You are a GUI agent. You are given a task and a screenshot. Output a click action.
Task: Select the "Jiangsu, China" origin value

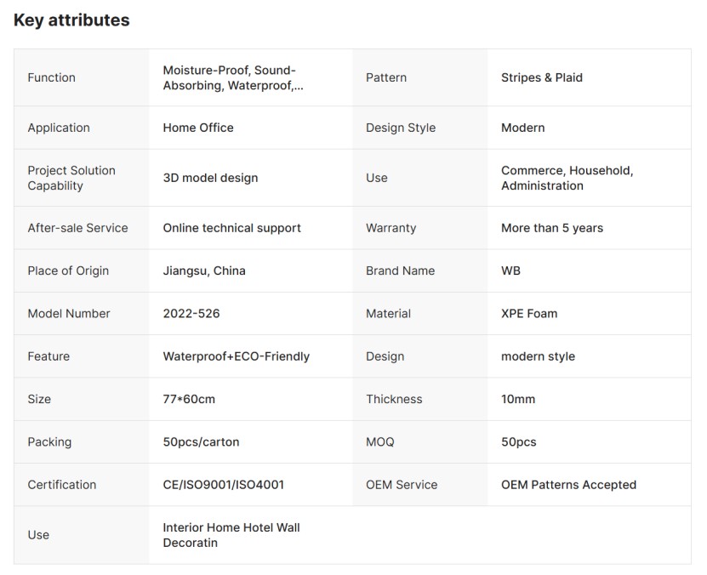pos(204,270)
